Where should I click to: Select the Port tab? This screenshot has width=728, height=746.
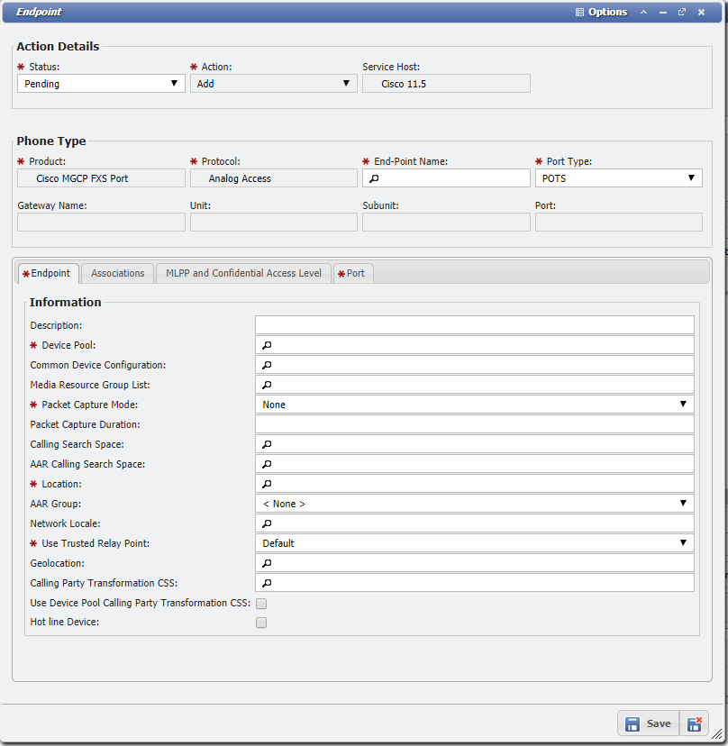(354, 273)
